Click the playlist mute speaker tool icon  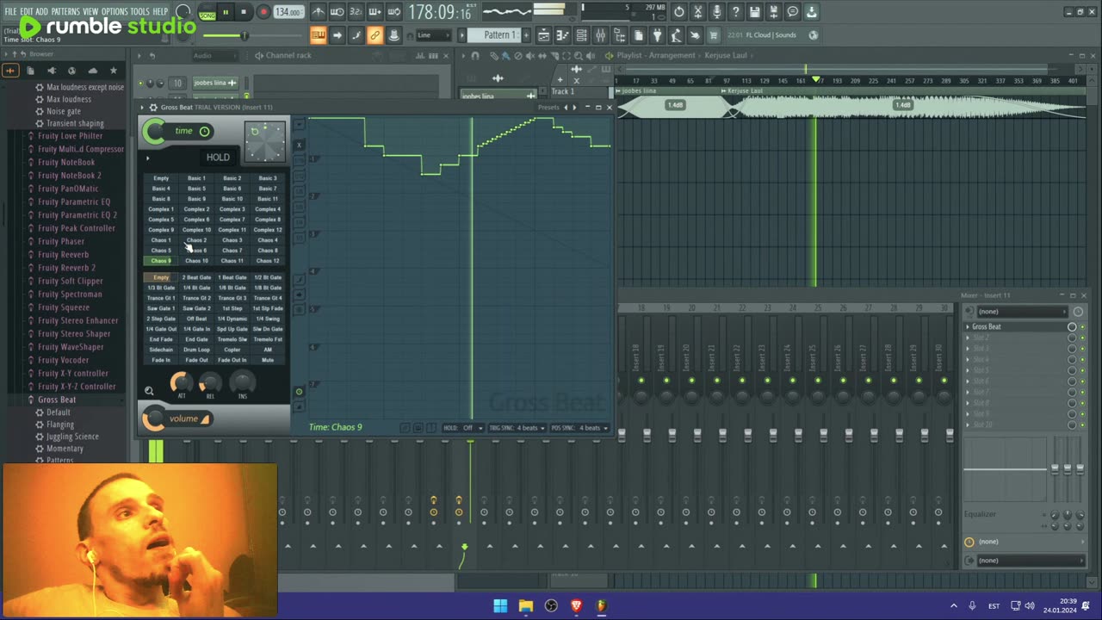(x=530, y=56)
